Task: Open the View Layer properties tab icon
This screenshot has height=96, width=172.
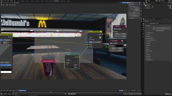Action: click(x=143, y=27)
